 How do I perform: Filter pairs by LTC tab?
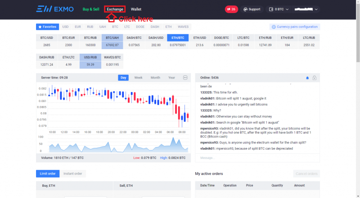click(x=127, y=27)
